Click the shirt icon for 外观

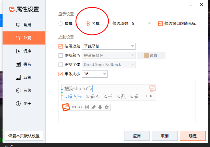(x=18, y=38)
